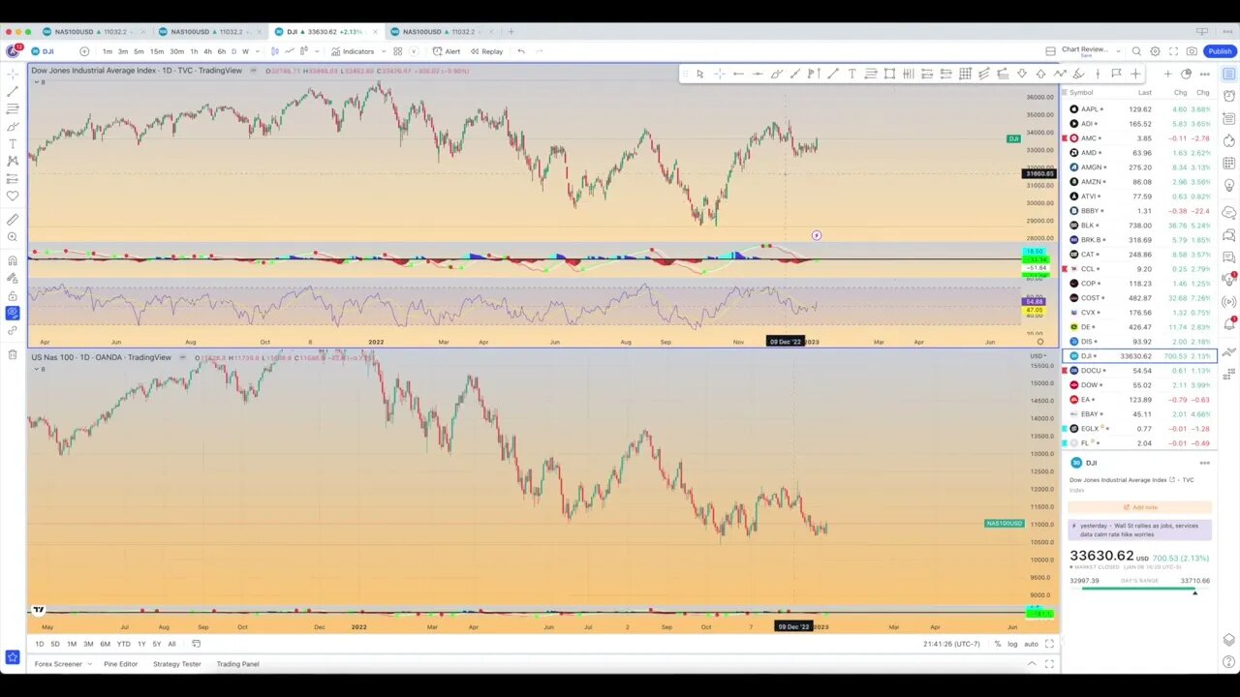Select the rectangle drawing tool in favorites toolbar

point(889,74)
